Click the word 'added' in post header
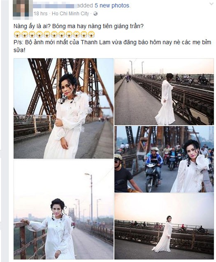 85,5
